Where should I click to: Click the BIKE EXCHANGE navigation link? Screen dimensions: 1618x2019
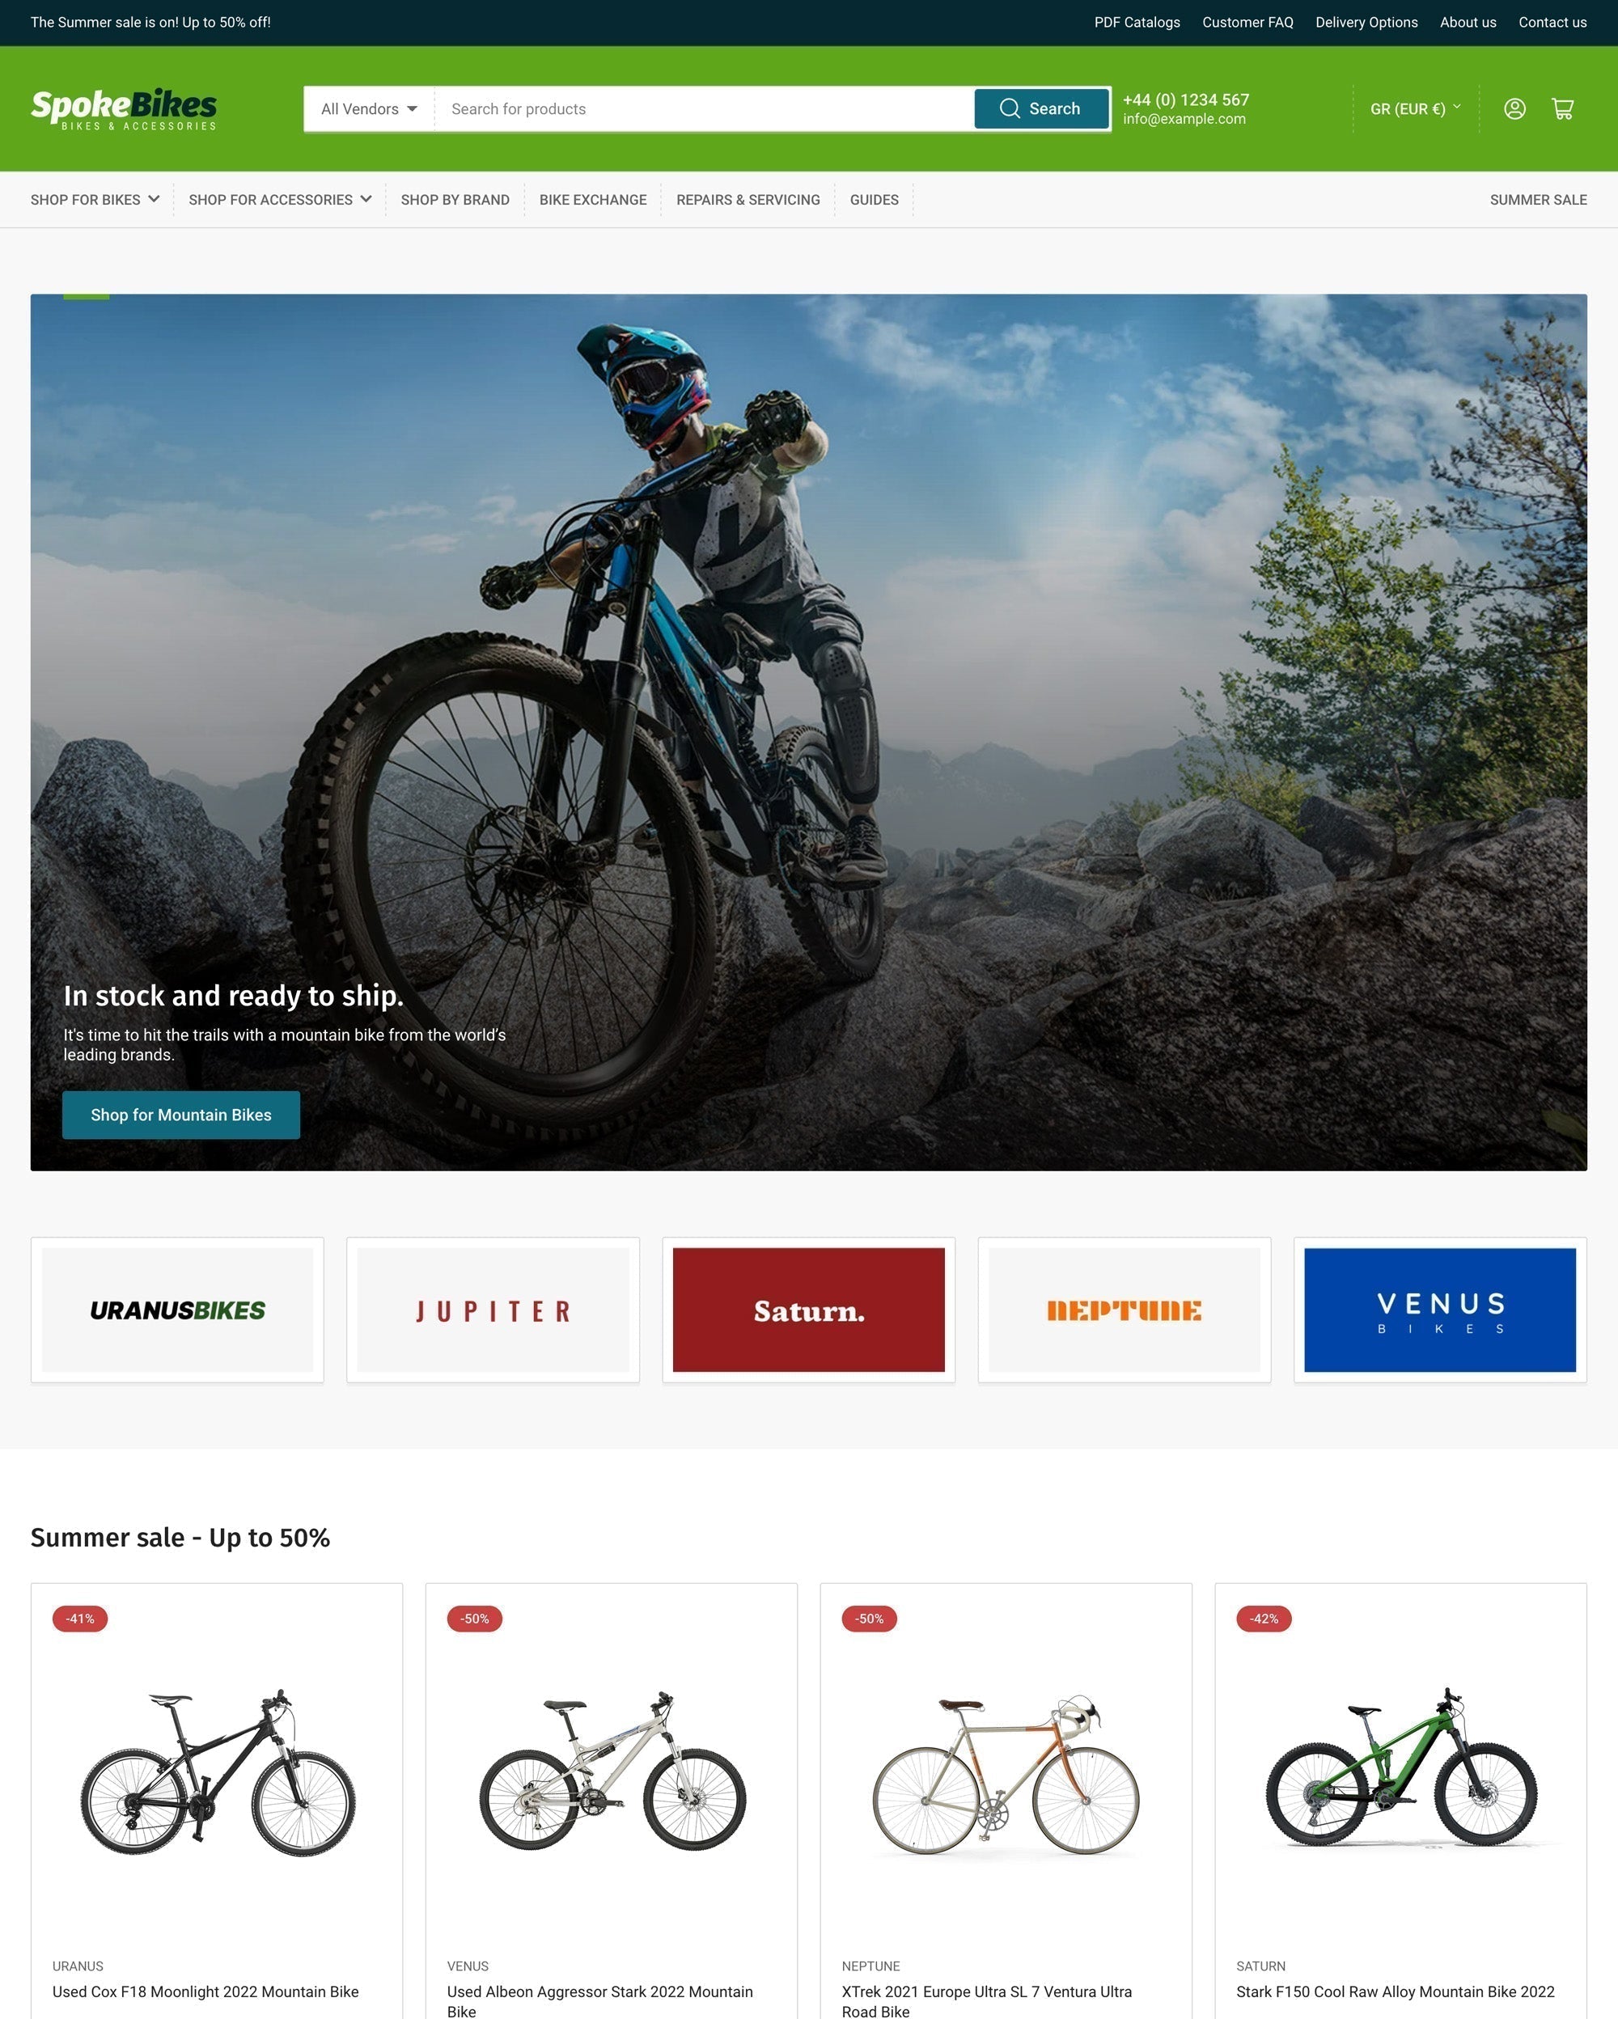(x=591, y=198)
